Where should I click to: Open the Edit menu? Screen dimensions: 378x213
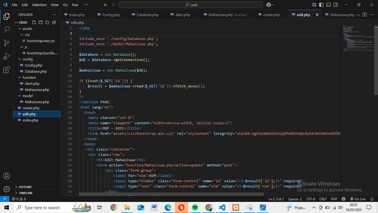24,5
